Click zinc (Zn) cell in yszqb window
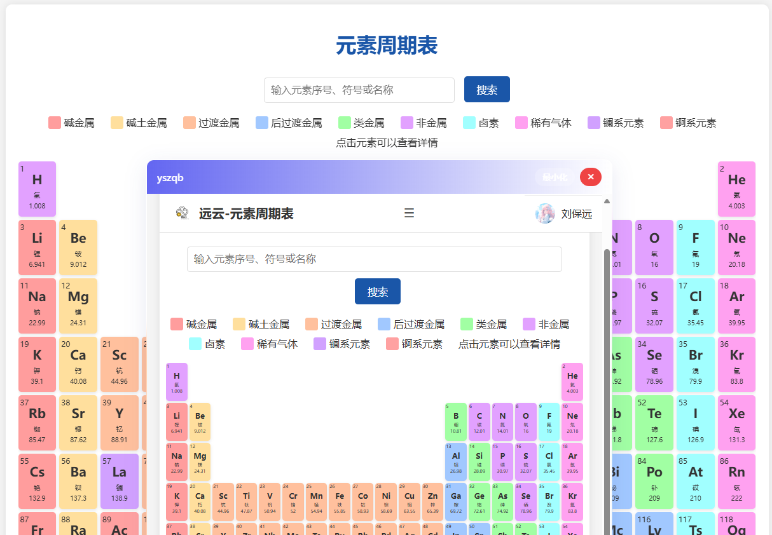 coord(432,502)
